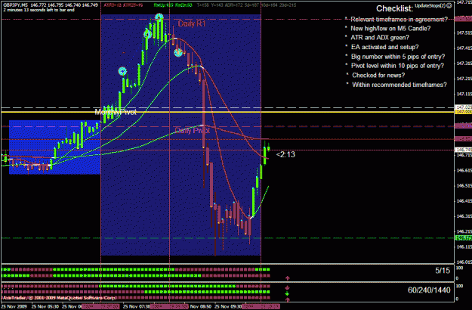Click the cyan signal circle at the chart's highest candle

(159, 17)
